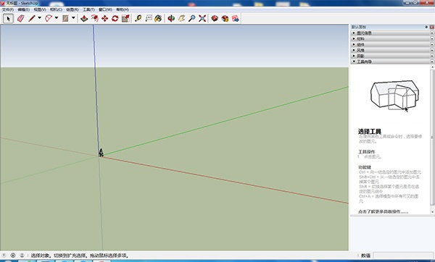Viewport: 435px width, 262px height.
Task: Open the 窗口(W) menu
Action: tap(105, 9)
